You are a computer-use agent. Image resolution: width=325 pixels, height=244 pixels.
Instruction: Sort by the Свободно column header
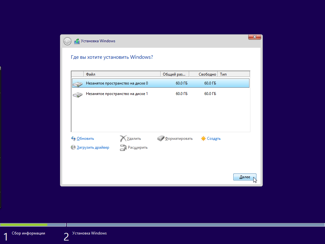pos(203,74)
